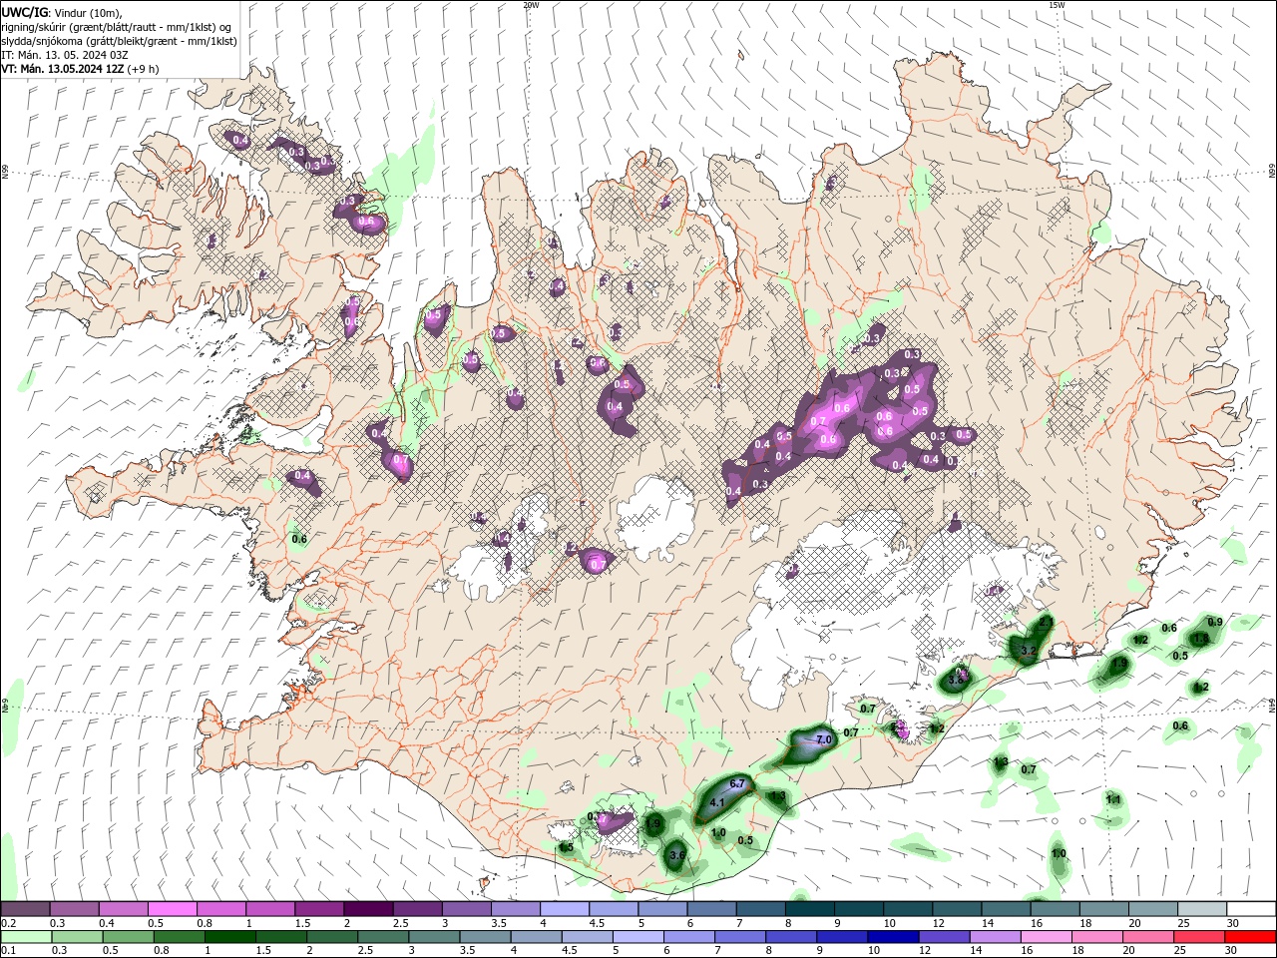Image resolution: width=1277 pixels, height=958 pixels.
Task: Click the '4.1' rain value on the map
Action: pos(717,802)
